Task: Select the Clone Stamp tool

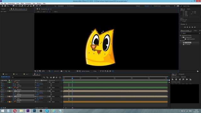Action: 31,6
